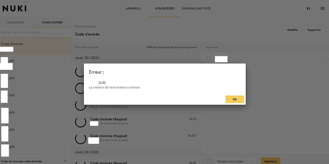This screenshot has width=329, height=164.
Task: Open the French flag language selector
Action: click(310, 8)
